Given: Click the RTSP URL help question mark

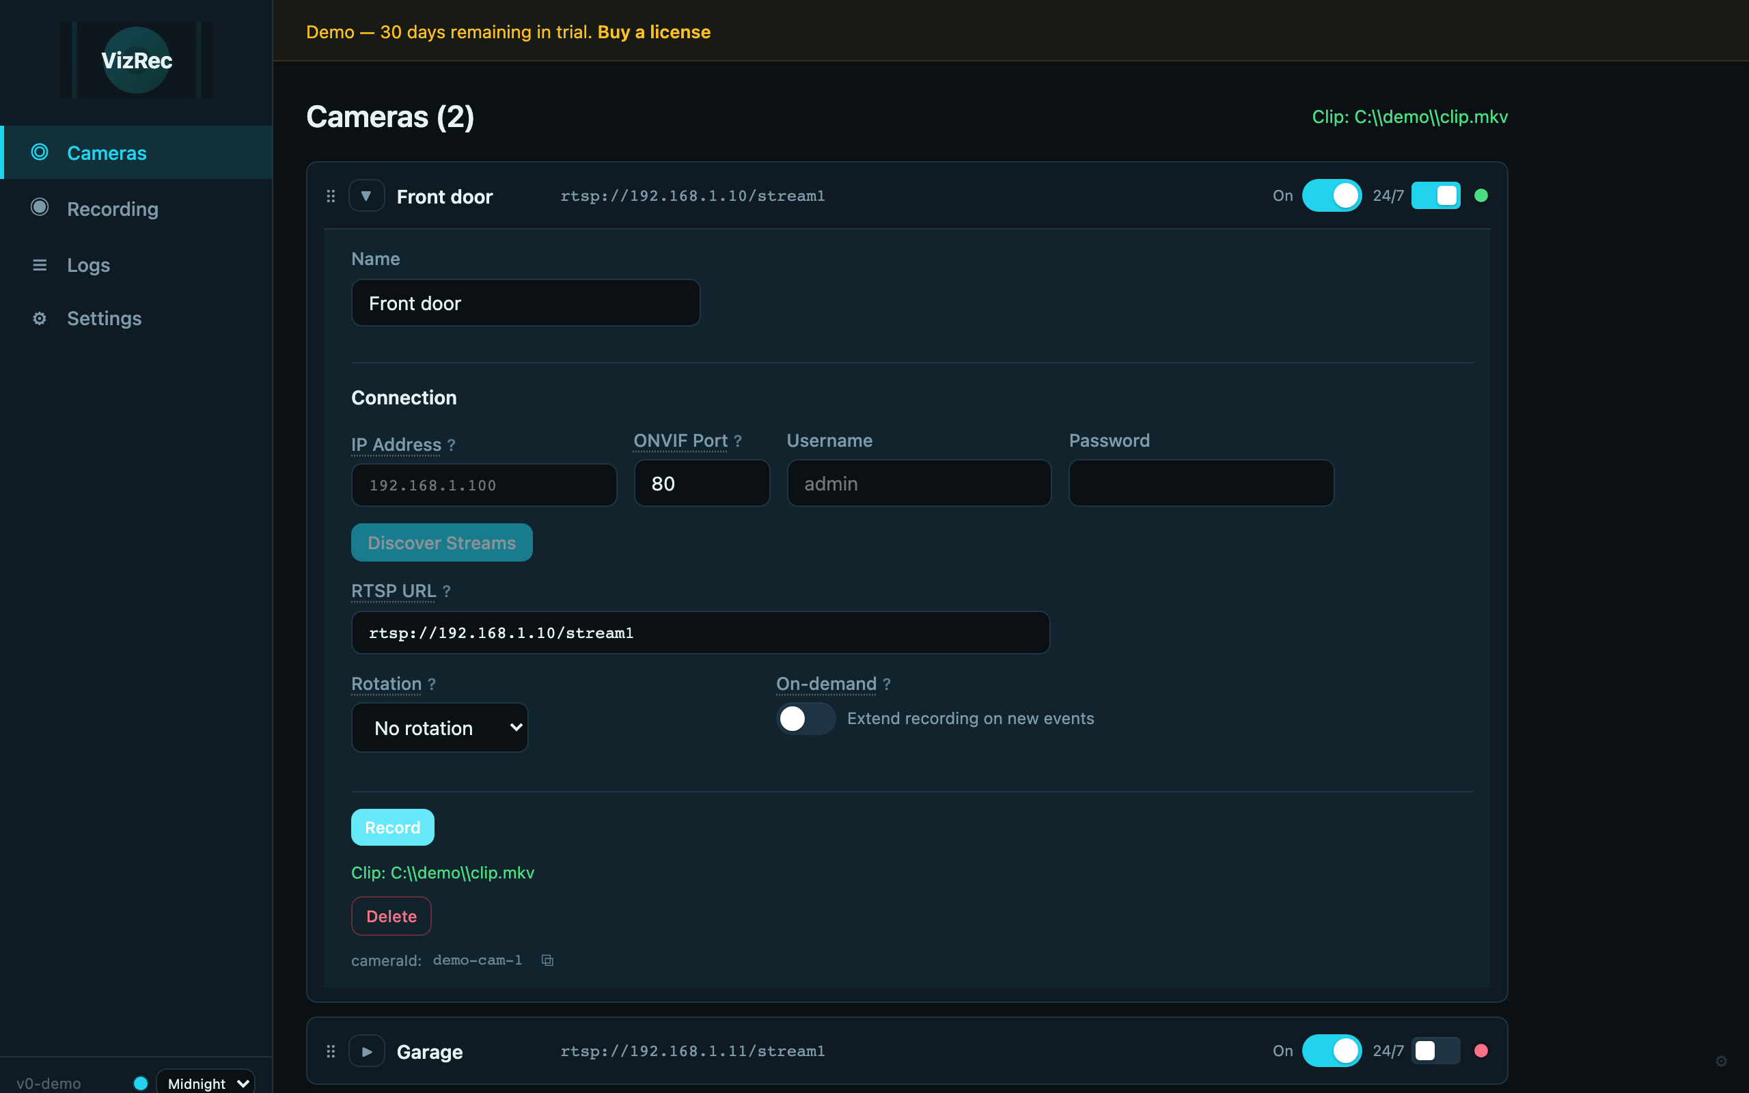Looking at the screenshot, I should pos(447,592).
